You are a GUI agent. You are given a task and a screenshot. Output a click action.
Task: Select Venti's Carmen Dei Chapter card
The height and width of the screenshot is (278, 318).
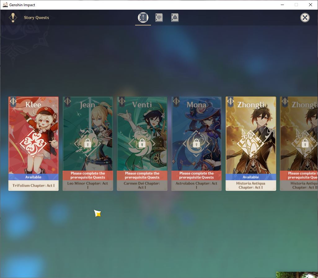click(142, 144)
